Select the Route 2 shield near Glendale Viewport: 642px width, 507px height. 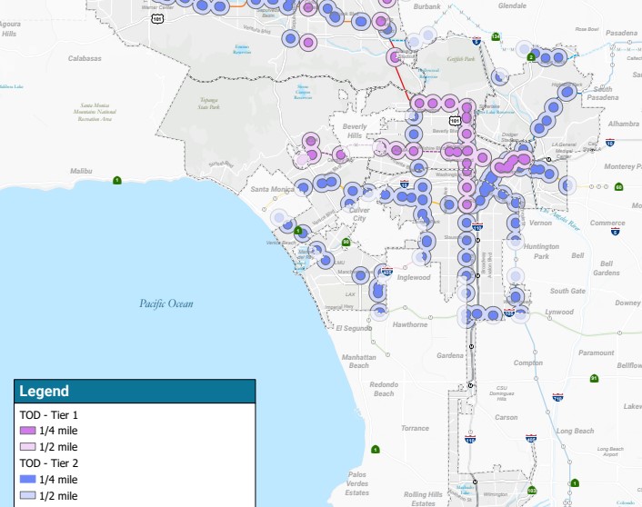click(x=530, y=57)
